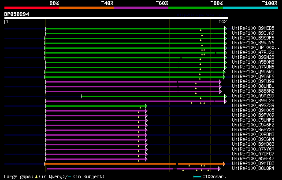
Task: Click the green ~80% identity legend segment
Action: (x=196, y=8)
